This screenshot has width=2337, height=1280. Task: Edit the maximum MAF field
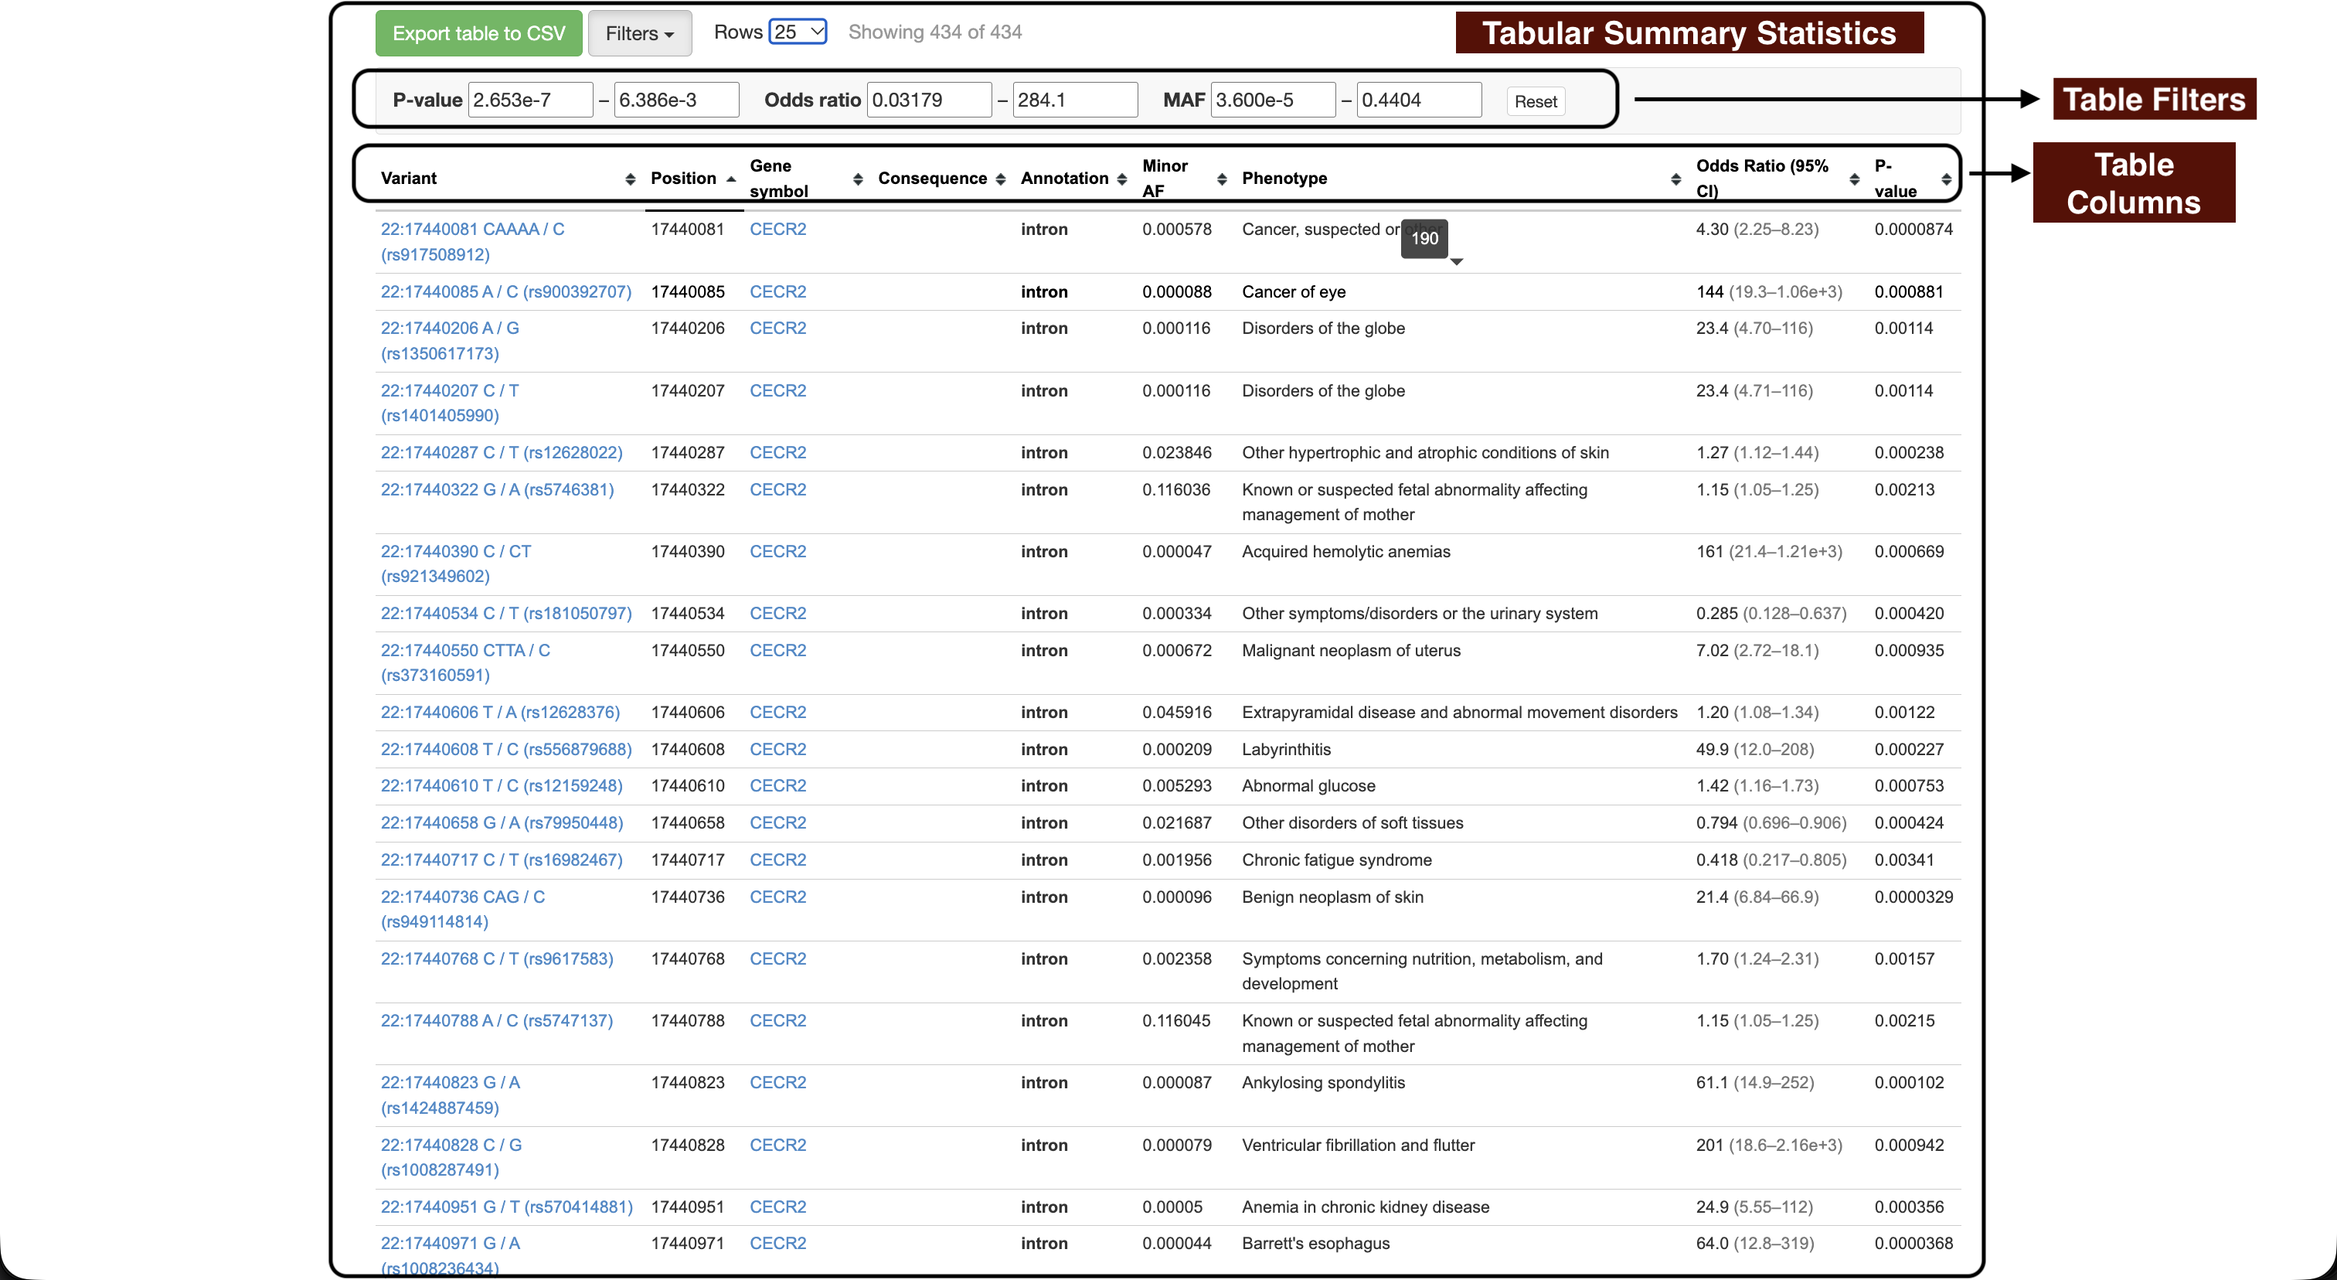click(1419, 100)
